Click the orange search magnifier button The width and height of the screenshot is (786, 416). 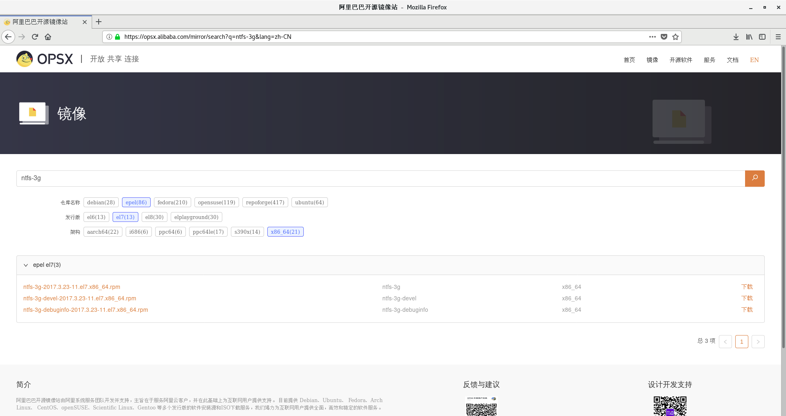click(x=755, y=178)
